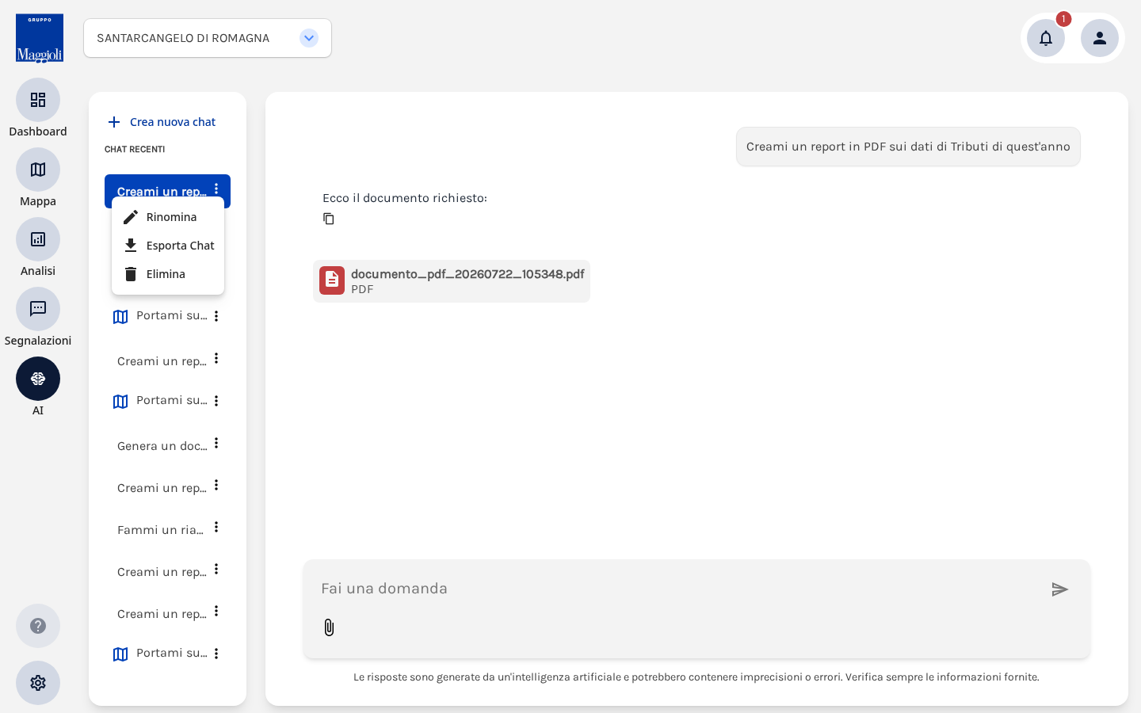Screen dimensions: 1141x713
Task: Open documento_pdf_20260722_105348.pdf attachment
Action: (452, 281)
